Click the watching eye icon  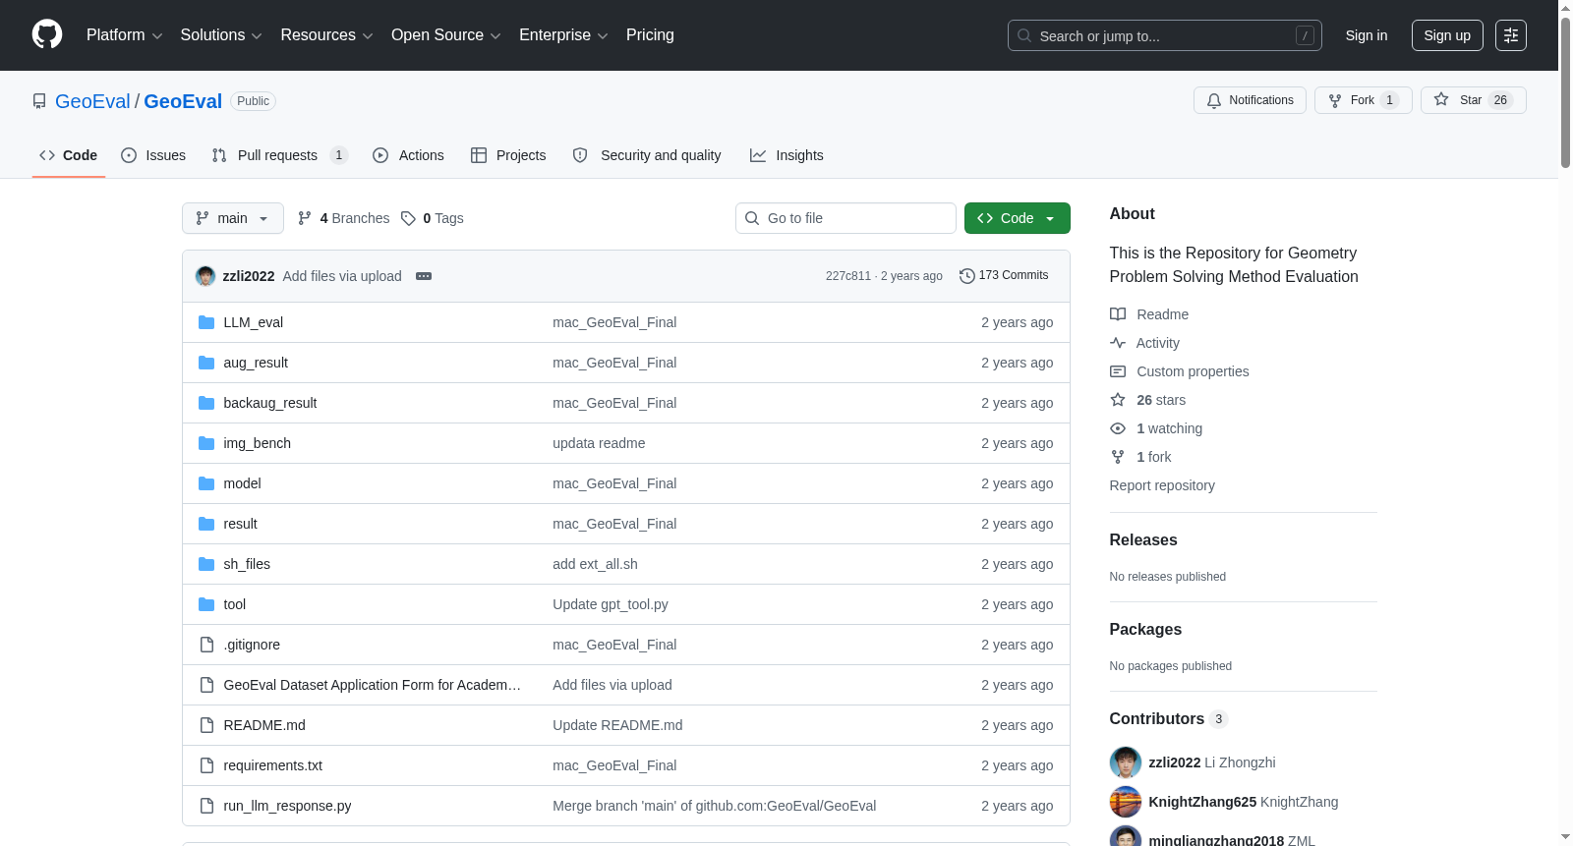[x=1118, y=428]
